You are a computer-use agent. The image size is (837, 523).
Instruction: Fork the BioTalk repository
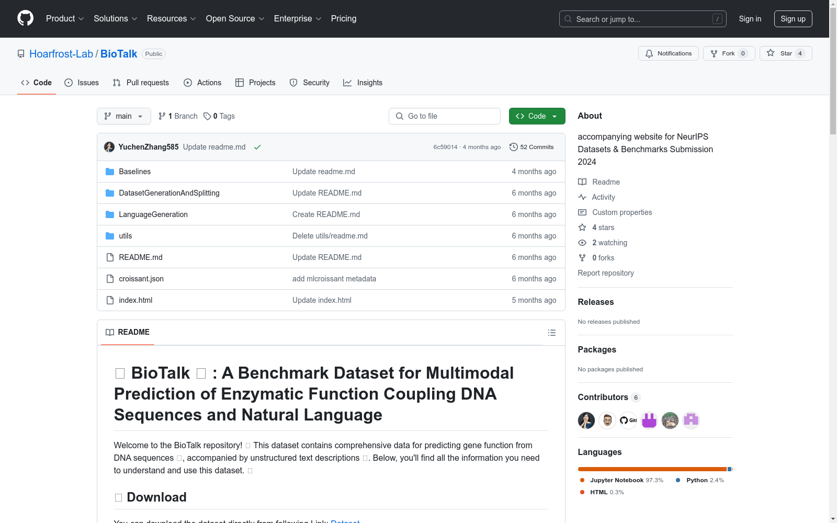pos(729,53)
